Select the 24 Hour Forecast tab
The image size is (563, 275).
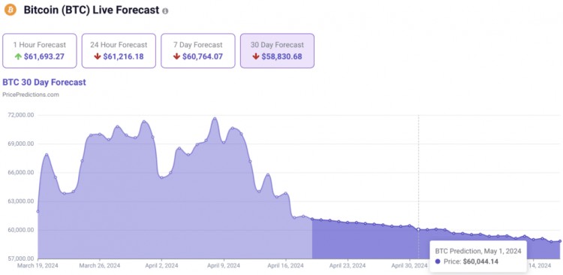pos(119,50)
